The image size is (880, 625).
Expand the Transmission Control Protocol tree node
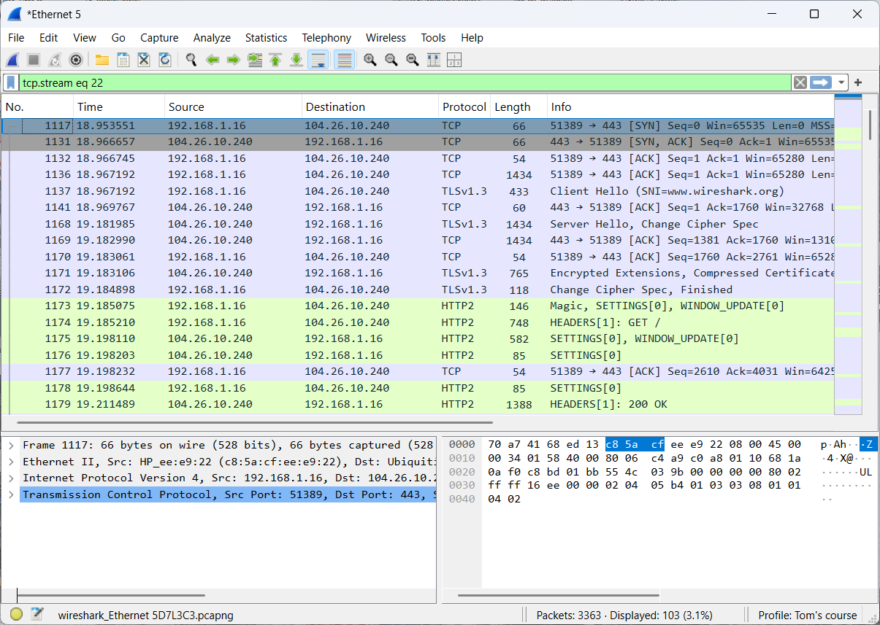pyautogui.click(x=11, y=494)
